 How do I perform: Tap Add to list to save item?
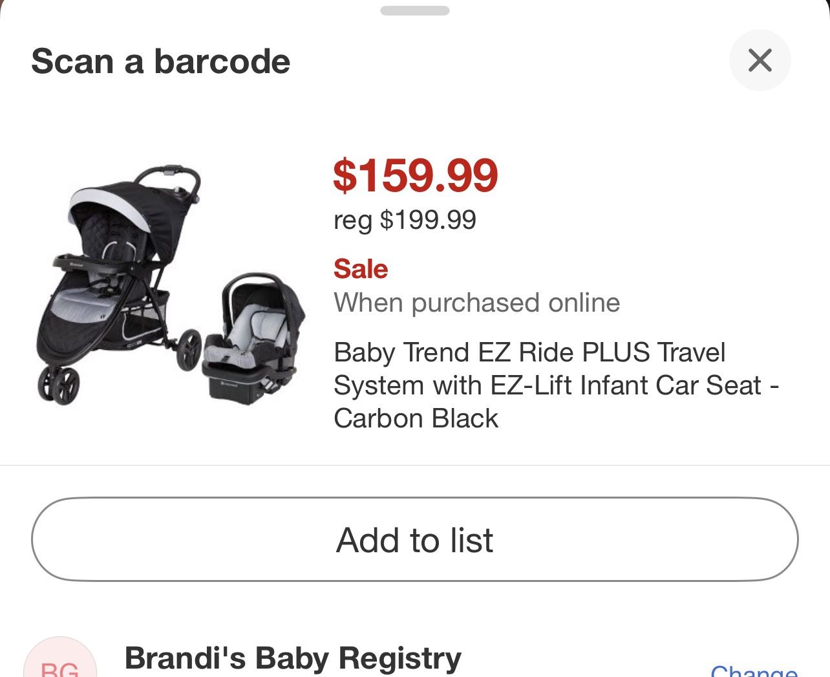(414, 540)
